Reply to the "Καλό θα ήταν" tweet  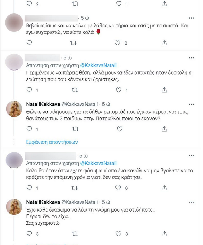(29, 188)
